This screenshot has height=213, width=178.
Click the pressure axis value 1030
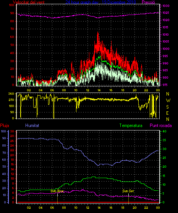pos(166,6)
